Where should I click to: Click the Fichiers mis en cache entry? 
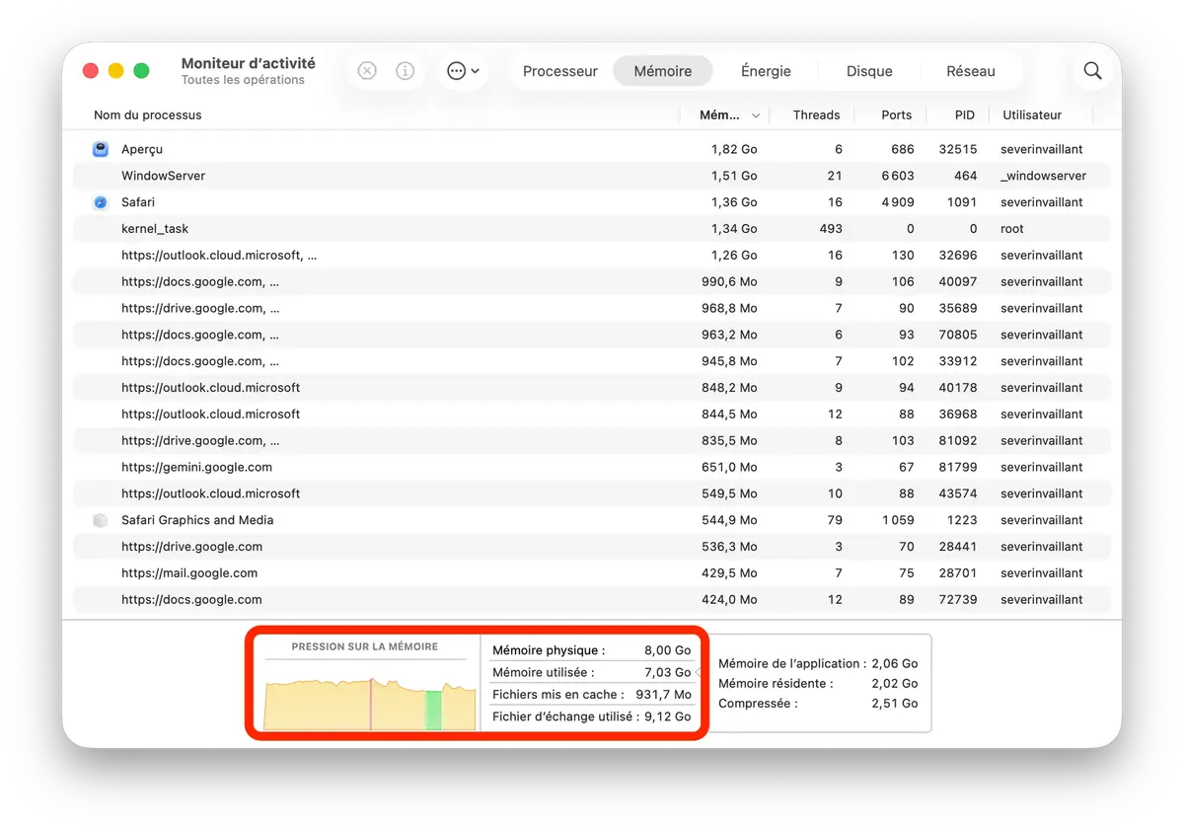[x=592, y=695]
